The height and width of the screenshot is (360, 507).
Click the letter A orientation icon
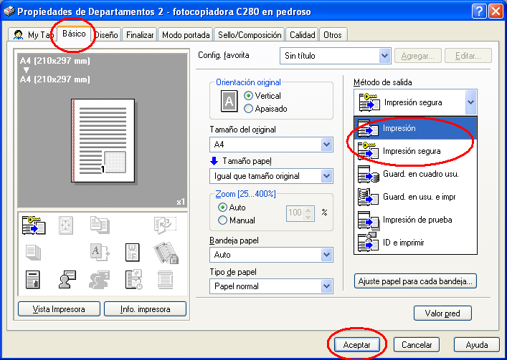(229, 102)
